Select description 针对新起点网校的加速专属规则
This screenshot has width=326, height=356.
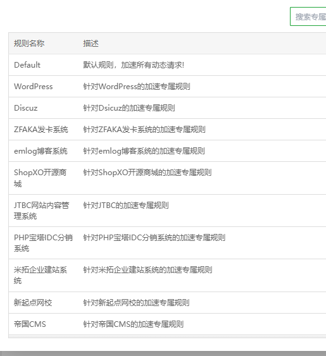(136, 303)
